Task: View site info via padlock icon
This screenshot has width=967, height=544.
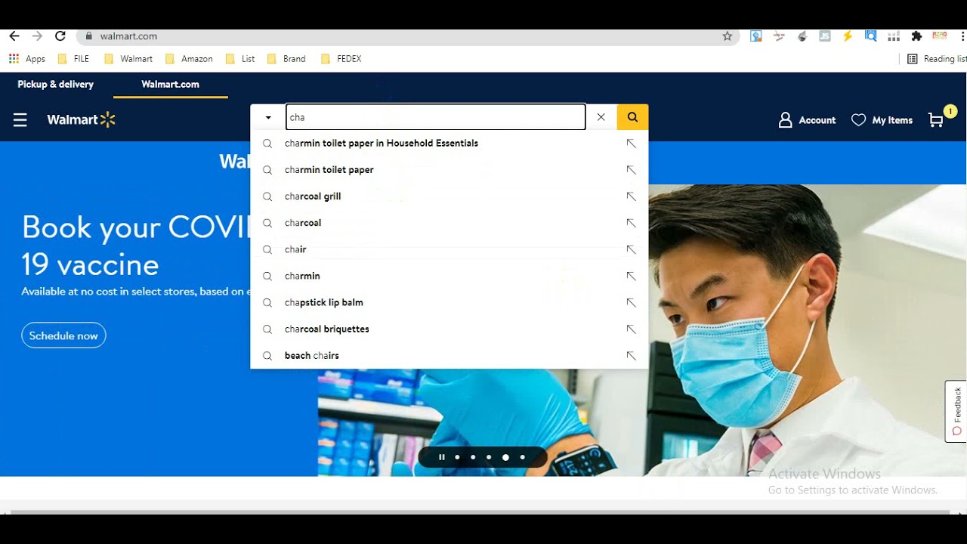Action: (89, 36)
